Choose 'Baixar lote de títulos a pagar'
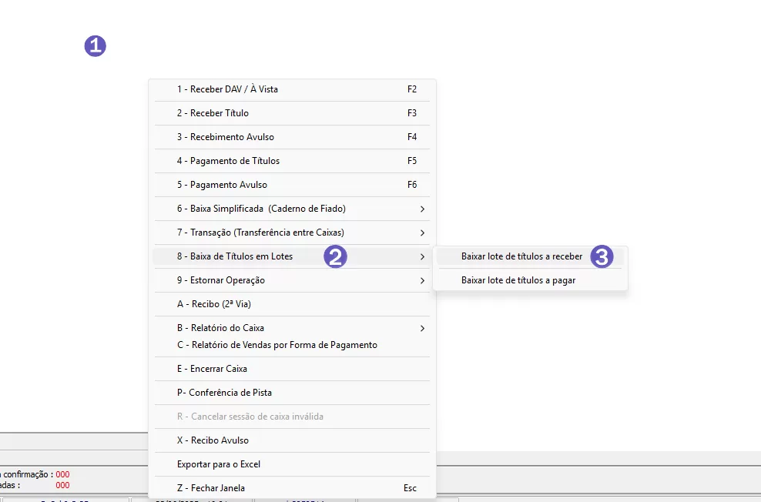The height and width of the screenshot is (502, 761). 518,280
